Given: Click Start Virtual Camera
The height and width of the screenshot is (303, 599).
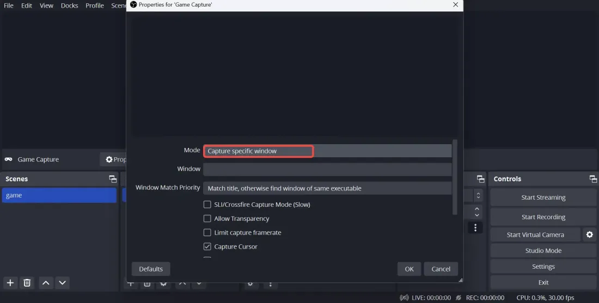Looking at the screenshot, I should (535, 234).
